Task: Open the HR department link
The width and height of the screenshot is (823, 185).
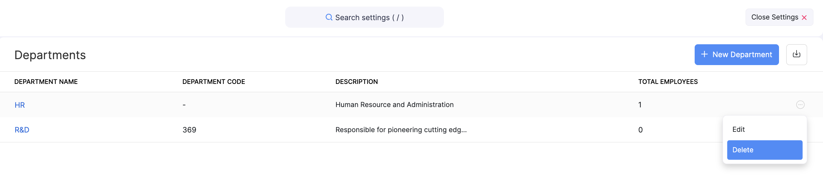Action: [20, 105]
